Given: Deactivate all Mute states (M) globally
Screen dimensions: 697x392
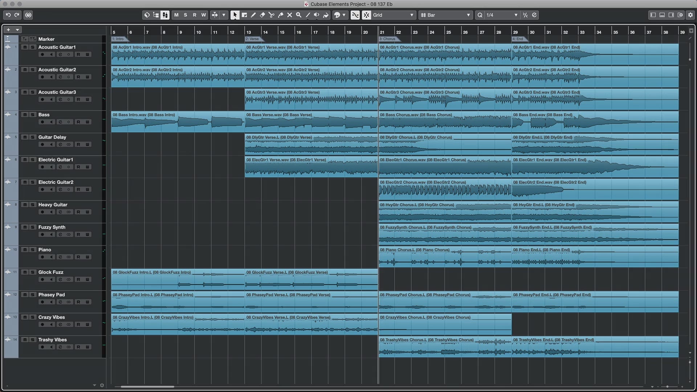Looking at the screenshot, I should [176, 15].
